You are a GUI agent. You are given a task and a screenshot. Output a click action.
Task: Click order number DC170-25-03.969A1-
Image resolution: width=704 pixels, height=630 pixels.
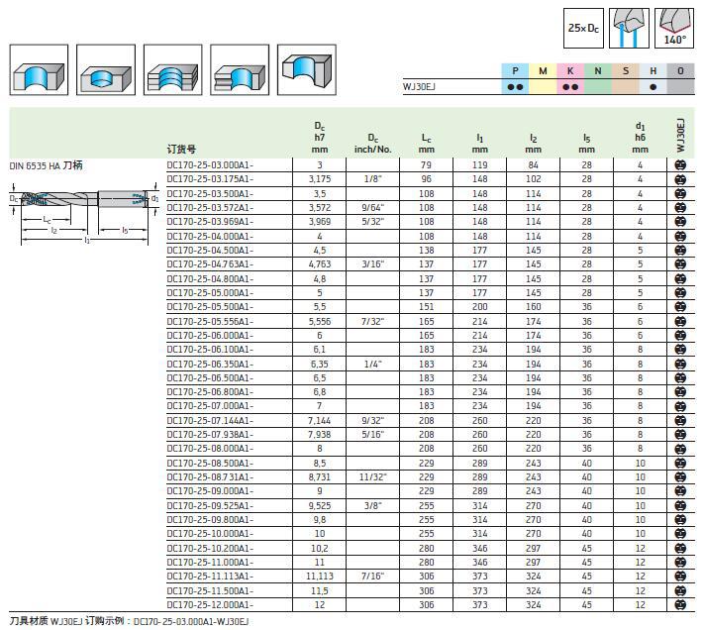tap(210, 222)
